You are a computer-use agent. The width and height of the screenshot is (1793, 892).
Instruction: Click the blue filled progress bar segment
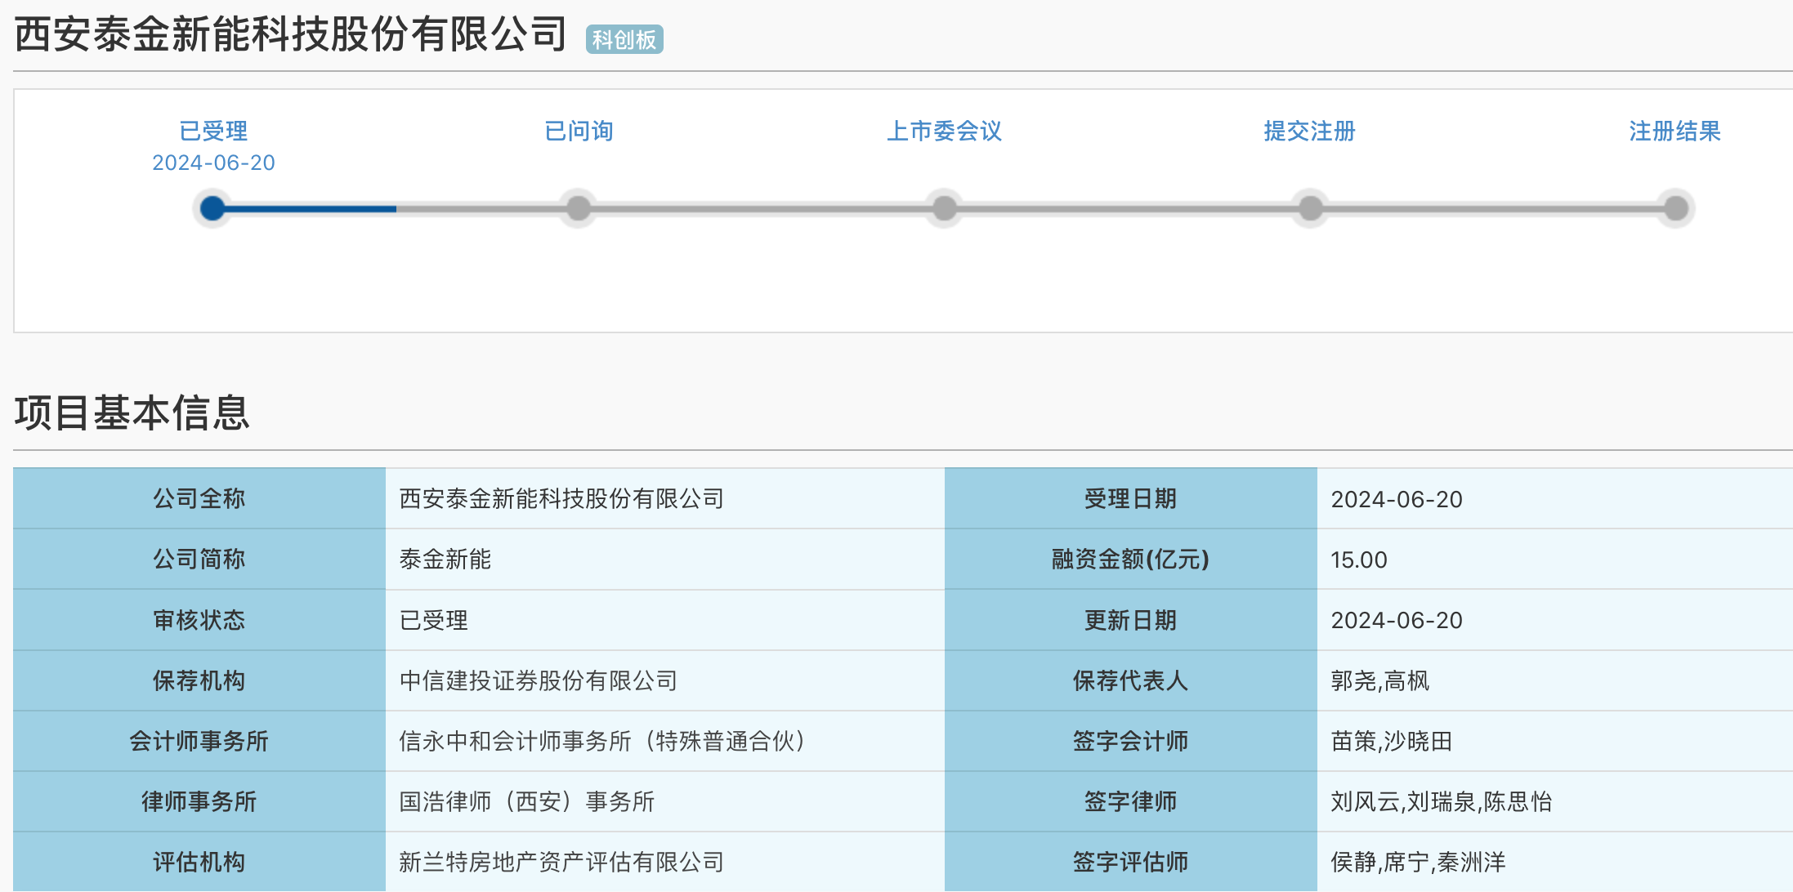coord(311,209)
